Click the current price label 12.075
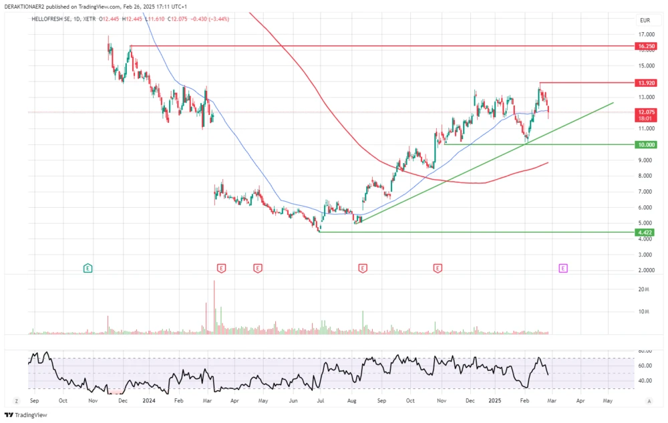The image size is (668, 423). pyautogui.click(x=645, y=112)
